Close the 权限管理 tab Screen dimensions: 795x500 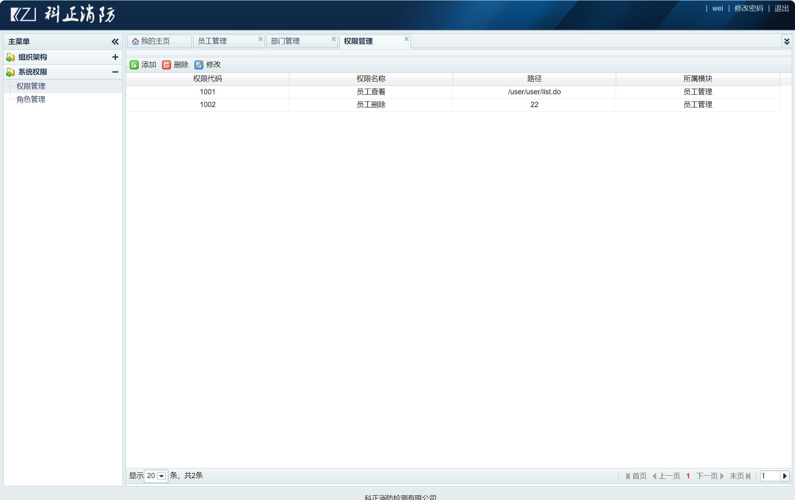[406, 39]
